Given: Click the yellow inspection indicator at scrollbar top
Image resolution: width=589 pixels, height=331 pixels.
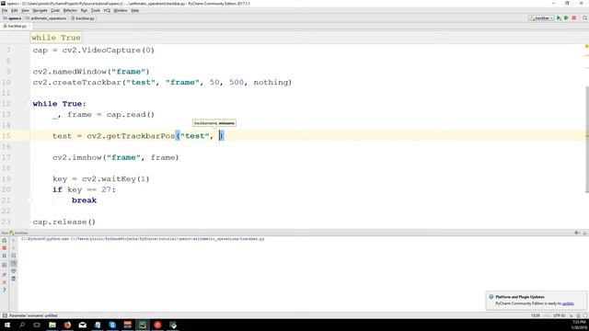Looking at the screenshot, I should [x=587, y=47].
